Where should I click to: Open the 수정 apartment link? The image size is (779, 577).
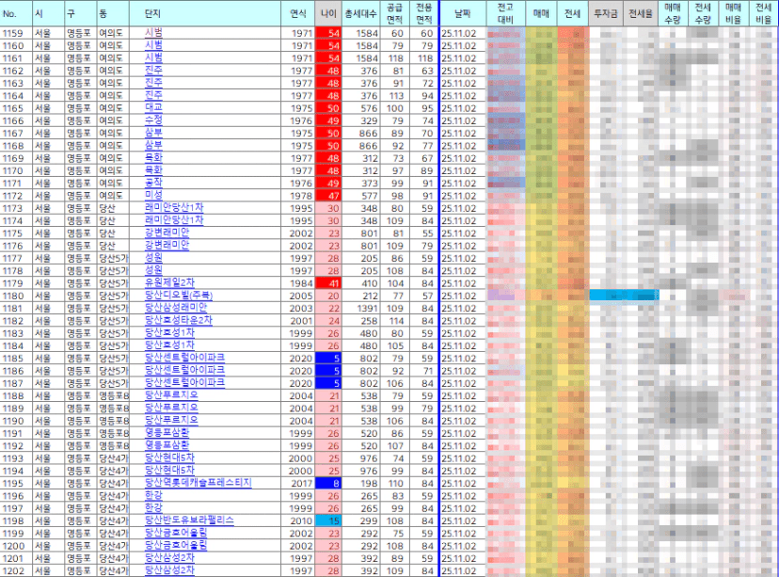(153, 120)
